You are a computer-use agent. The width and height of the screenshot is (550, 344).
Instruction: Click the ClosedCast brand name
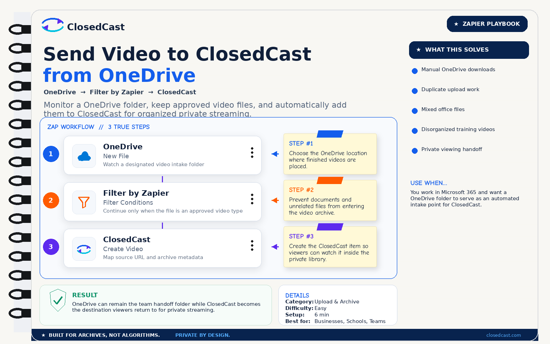pyautogui.click(x=96, y=27)
